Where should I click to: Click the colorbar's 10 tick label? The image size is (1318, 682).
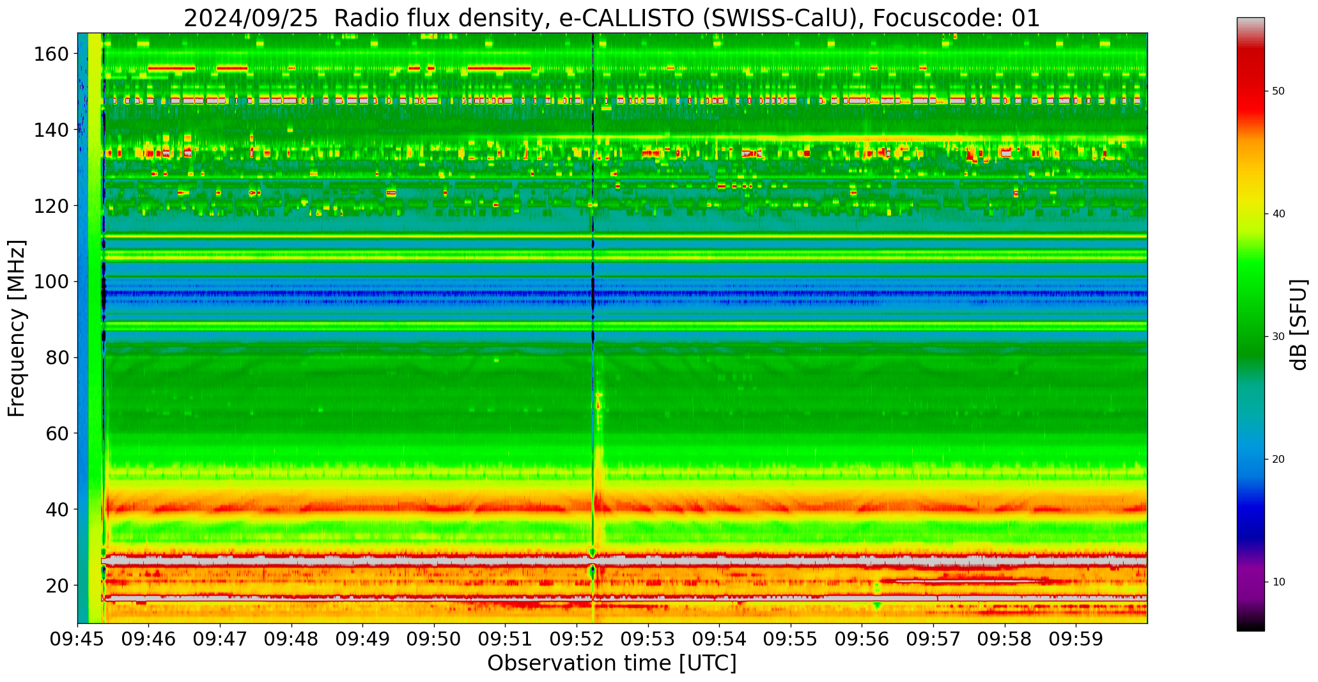pyautogui.click(x=1278, y=582)
